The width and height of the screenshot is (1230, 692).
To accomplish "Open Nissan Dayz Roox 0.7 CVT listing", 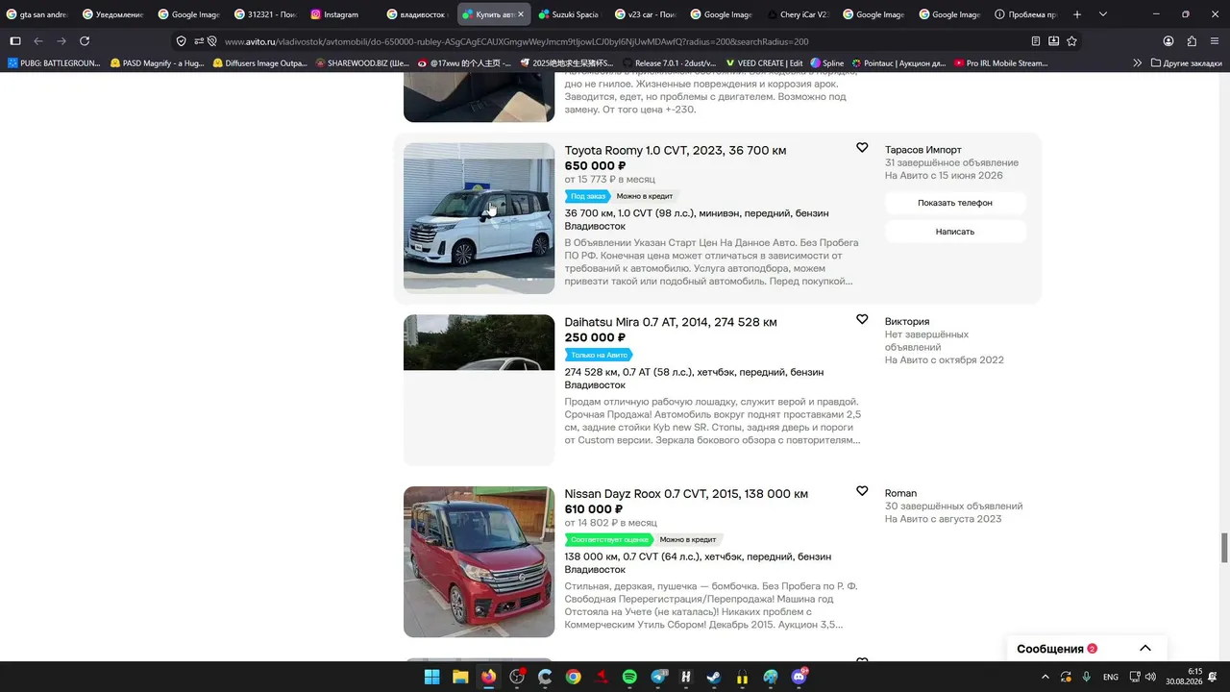I will (686, 494).
